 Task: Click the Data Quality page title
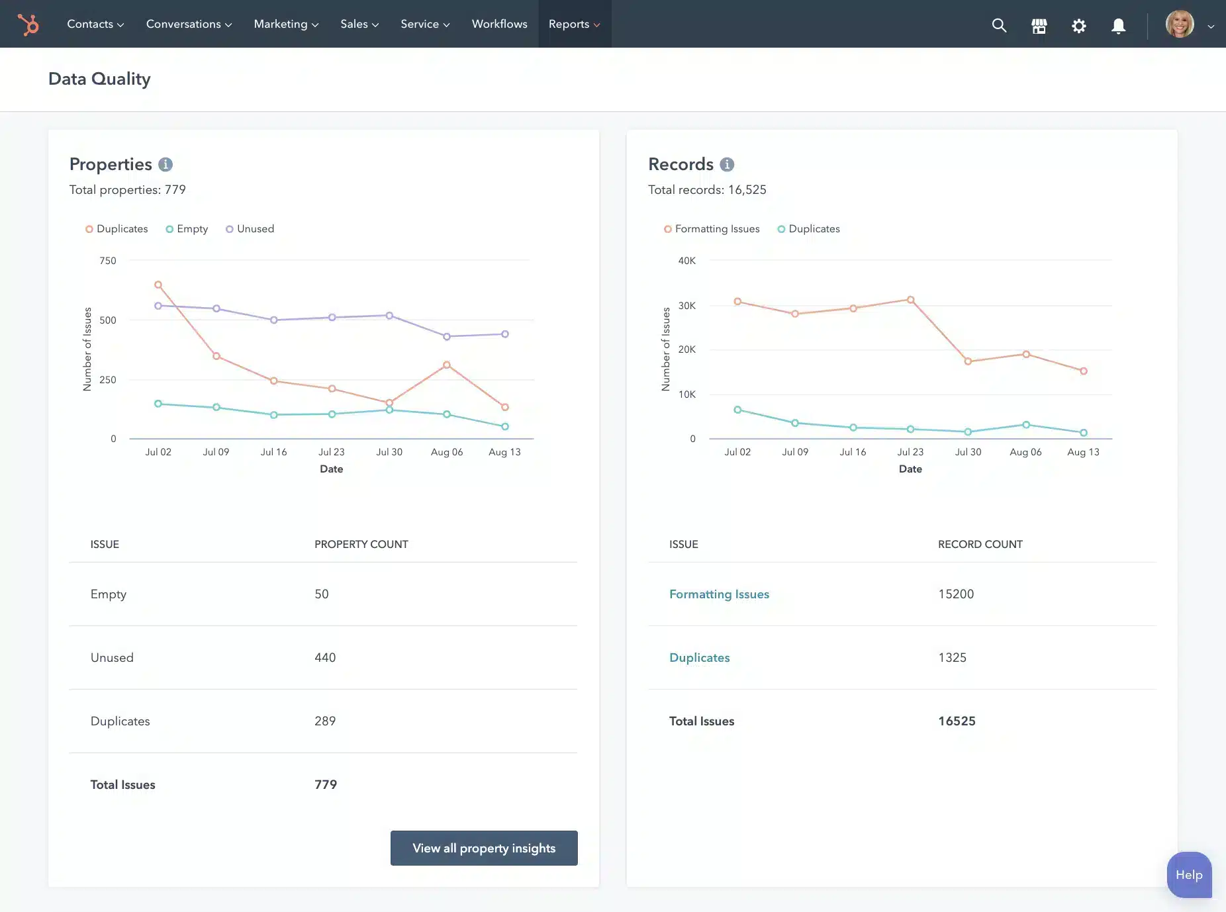[x=99, y=79]
